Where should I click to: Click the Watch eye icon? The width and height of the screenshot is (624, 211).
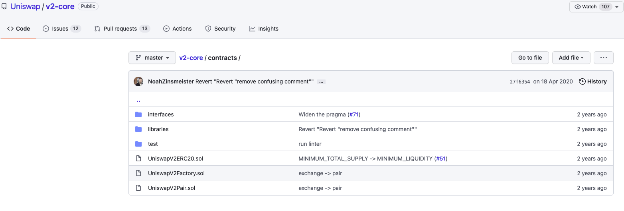click(x=577, y=7)
